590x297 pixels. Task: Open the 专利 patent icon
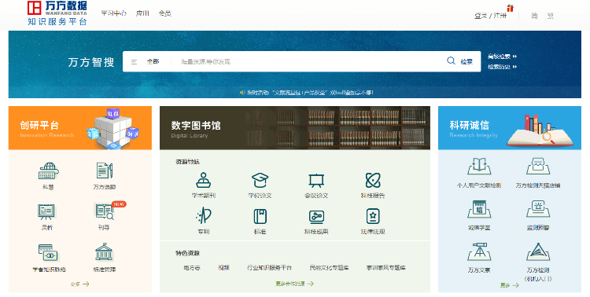click(204, 217)
